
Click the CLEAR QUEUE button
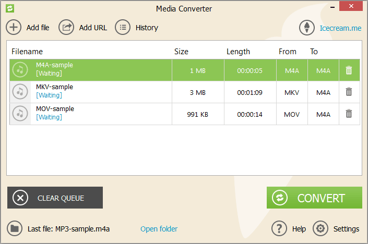point(55,198)
